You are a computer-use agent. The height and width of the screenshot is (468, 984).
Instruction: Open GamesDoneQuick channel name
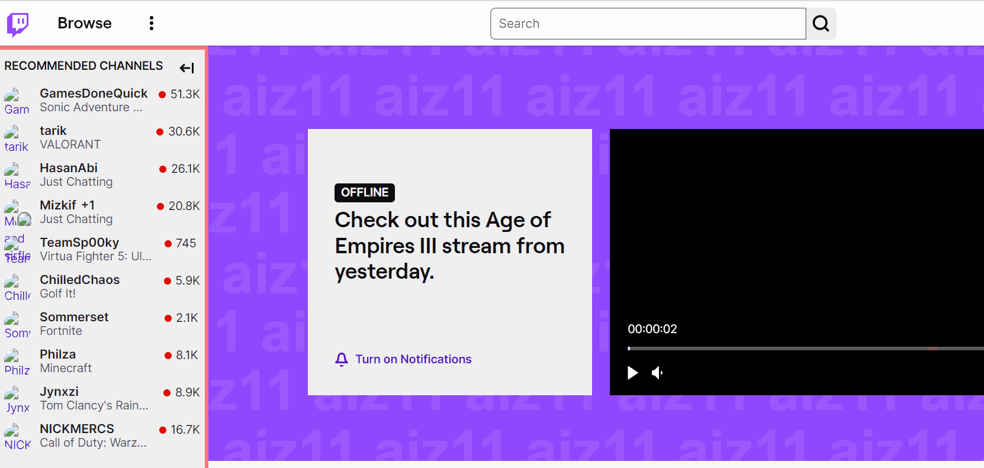pyautogui.click(x=94, y=93)
